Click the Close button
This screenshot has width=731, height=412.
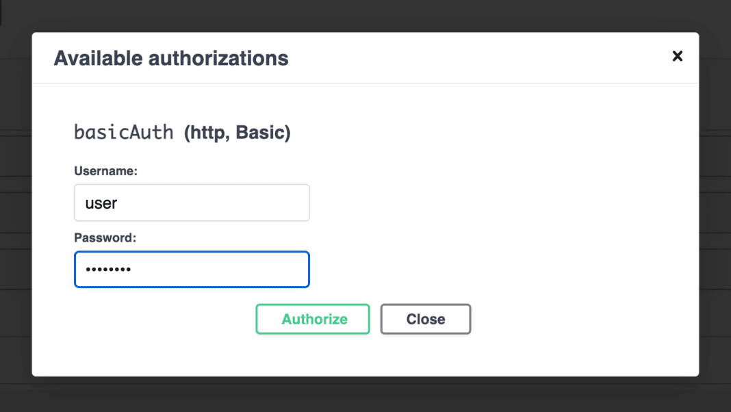(x=425, y=319)
